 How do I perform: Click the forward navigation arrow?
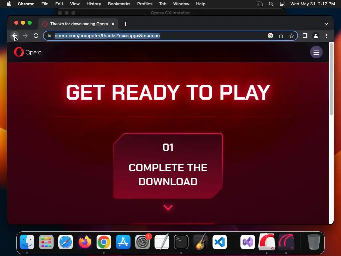(x=25, y=36)
